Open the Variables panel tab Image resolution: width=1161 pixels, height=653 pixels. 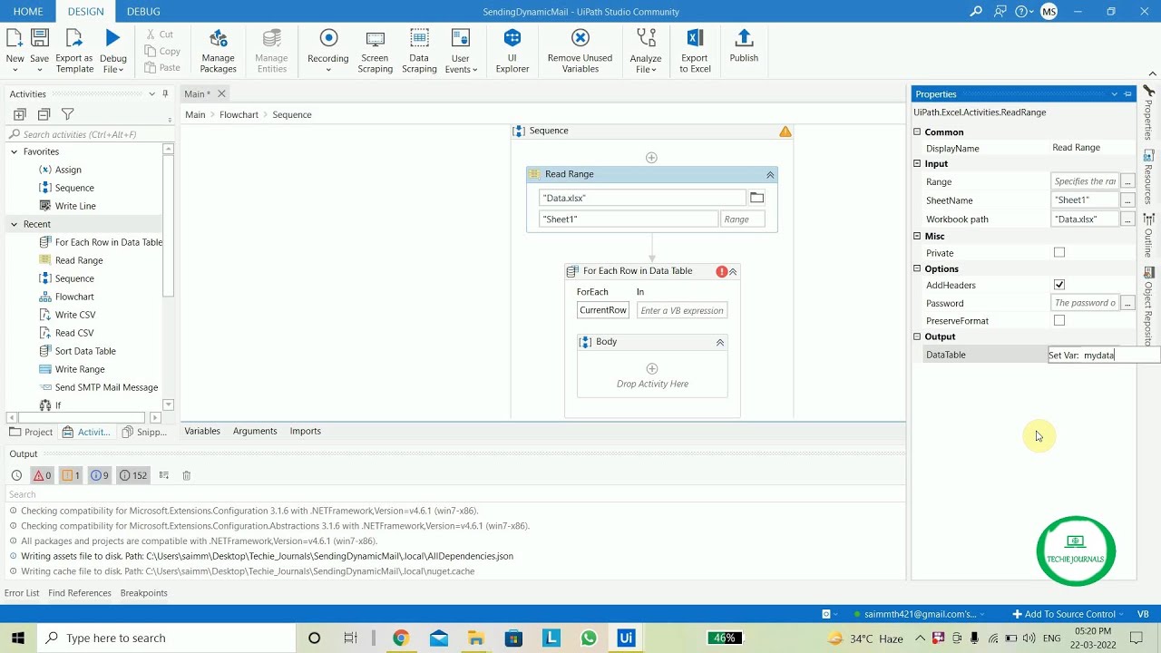point(202,431)
